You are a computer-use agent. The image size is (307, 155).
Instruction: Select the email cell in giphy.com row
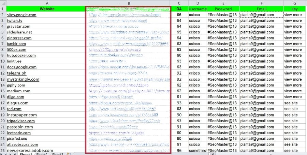pyautogui.click(x=262, y=85)
